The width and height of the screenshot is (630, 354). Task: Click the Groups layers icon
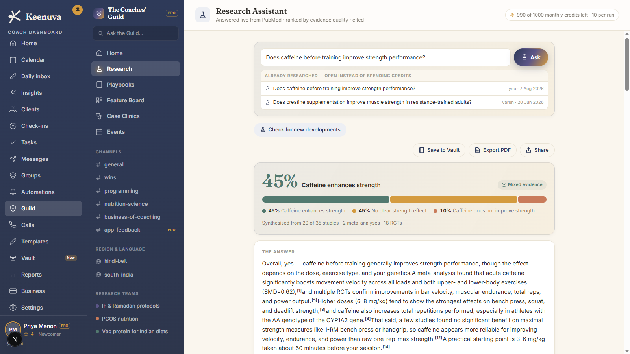(x=13, y=175)
